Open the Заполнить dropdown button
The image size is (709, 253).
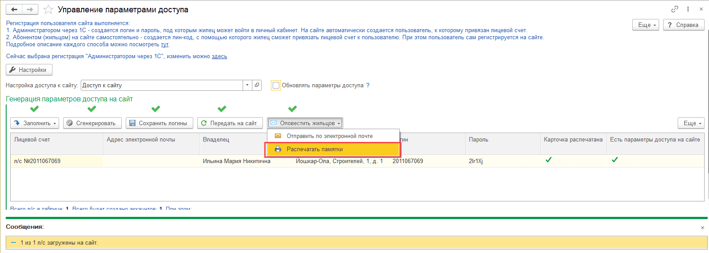35,123
